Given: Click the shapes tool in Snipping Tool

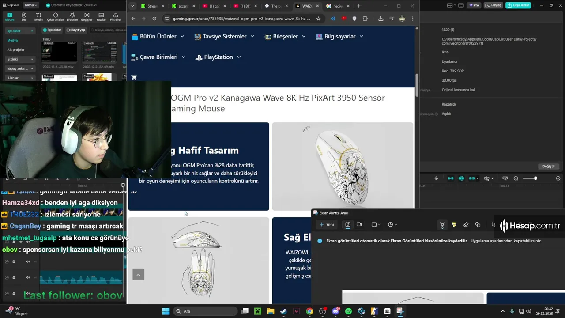Looking at the screenshot, I should coord(478,225).
